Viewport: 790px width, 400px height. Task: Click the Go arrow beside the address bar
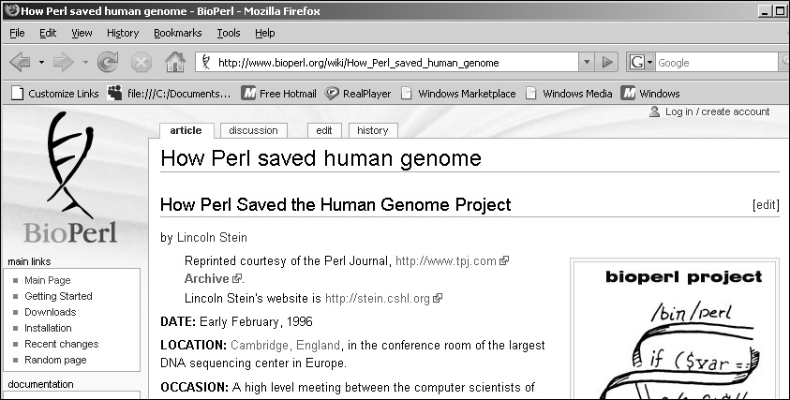click(x=607, y=63)
